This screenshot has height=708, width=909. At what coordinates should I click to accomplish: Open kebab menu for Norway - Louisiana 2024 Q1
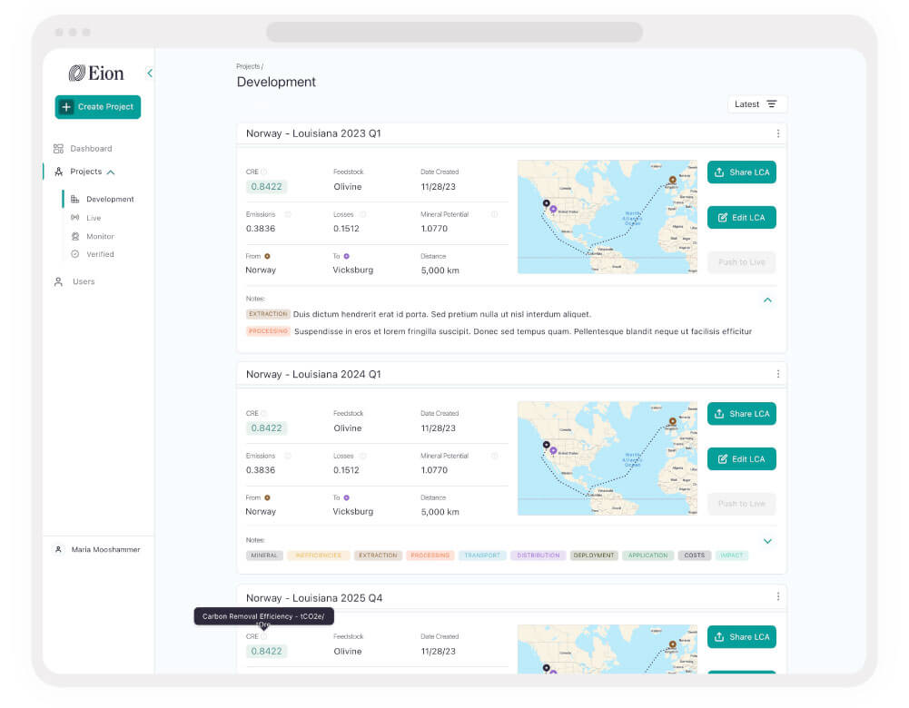coord(778,374)
